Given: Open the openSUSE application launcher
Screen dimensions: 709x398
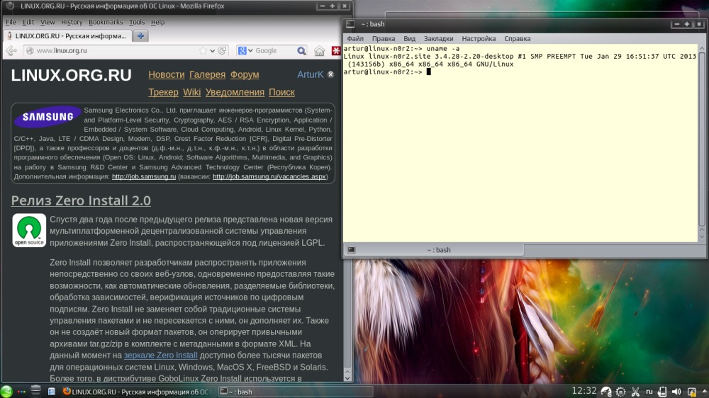Looking at the screenshot, I should click(x=7, y=392).
